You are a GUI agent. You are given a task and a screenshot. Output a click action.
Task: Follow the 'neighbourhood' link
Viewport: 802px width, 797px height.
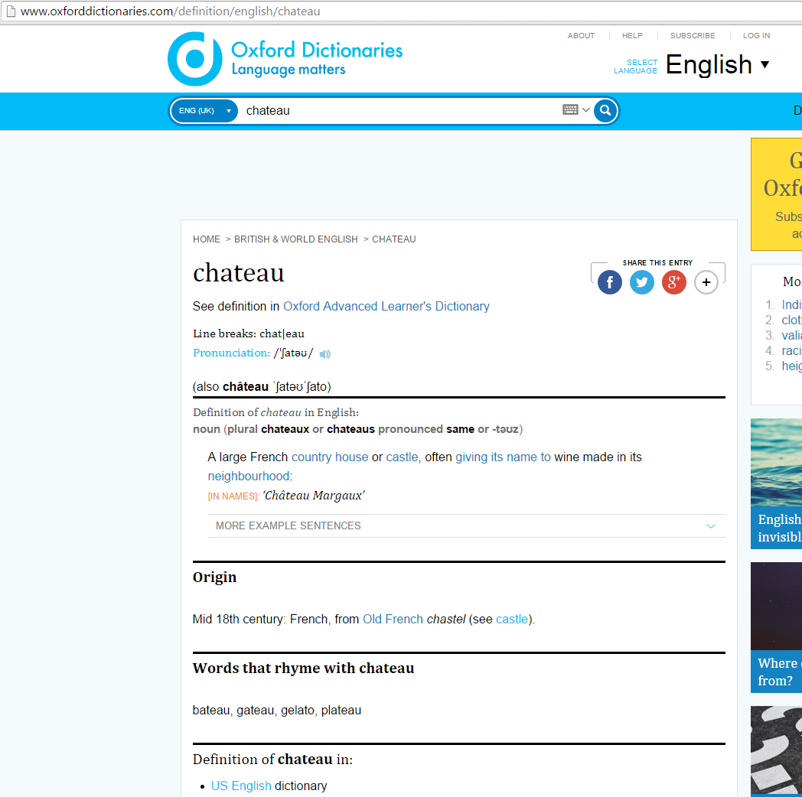click(249, 476)
